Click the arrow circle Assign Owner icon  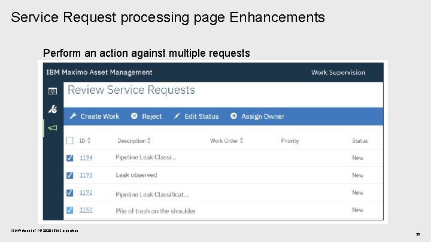click(233, 116)
